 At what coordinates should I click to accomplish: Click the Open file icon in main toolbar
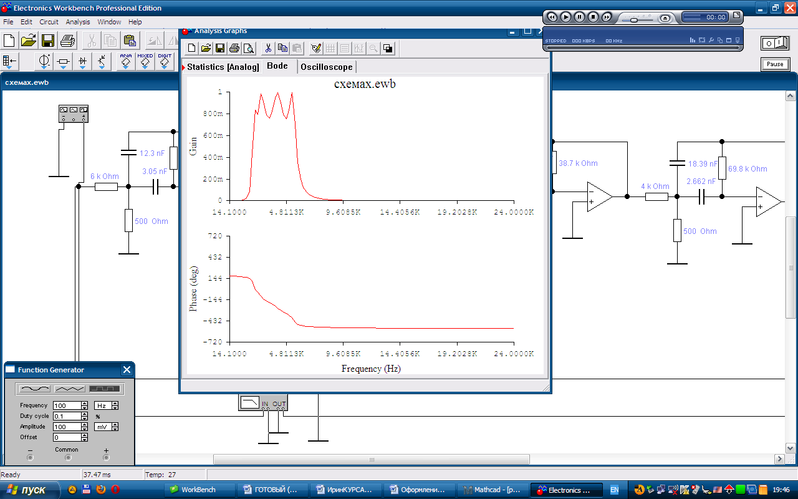click(29, 41)
